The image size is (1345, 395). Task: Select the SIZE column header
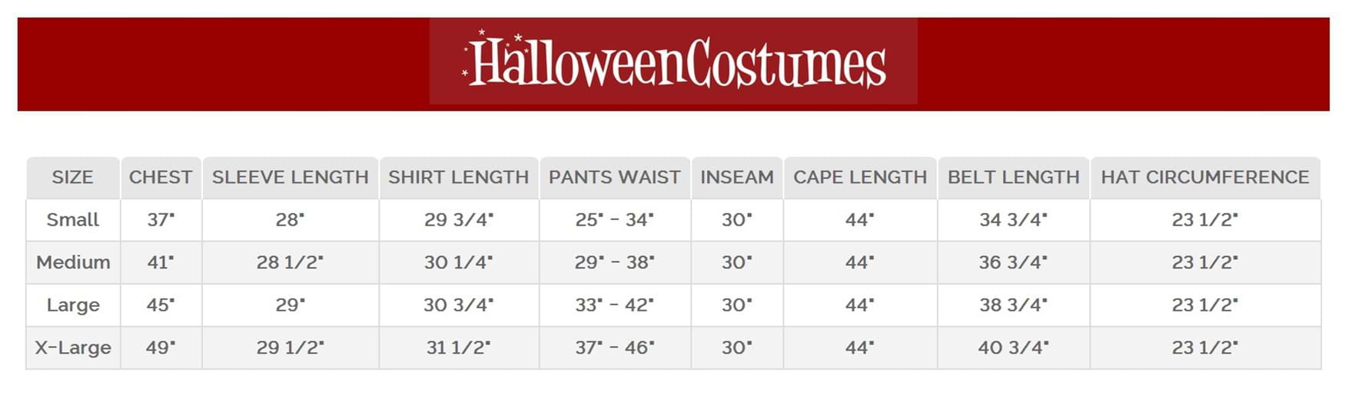73,178
